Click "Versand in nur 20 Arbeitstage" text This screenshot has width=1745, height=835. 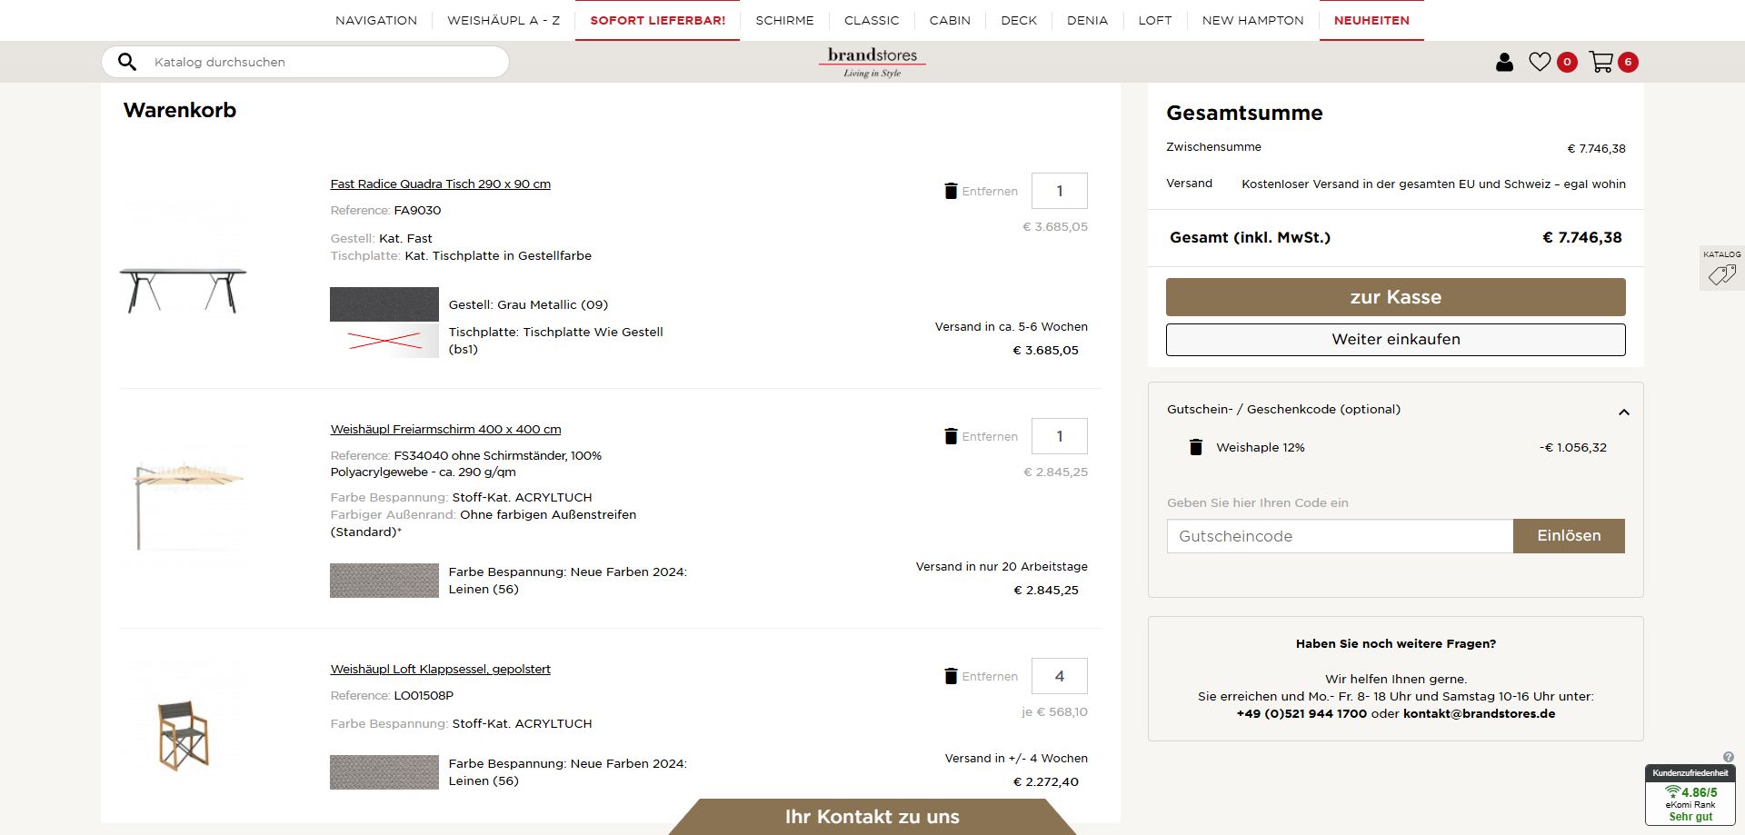coord(1002,567)
